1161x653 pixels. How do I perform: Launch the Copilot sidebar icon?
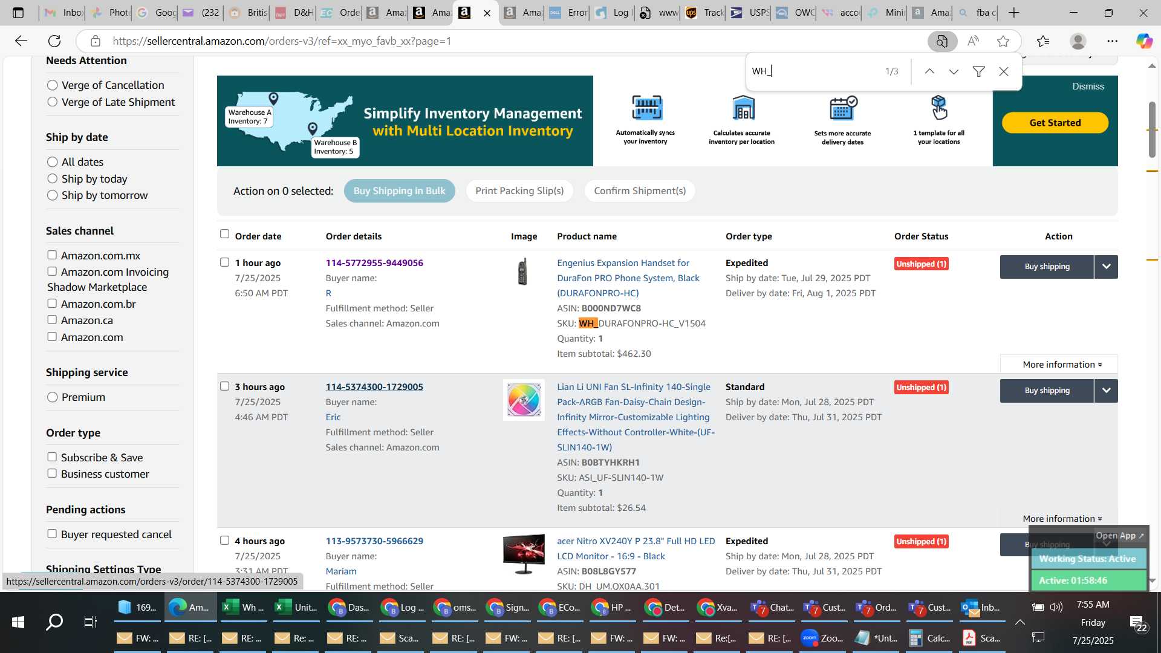1144,41
